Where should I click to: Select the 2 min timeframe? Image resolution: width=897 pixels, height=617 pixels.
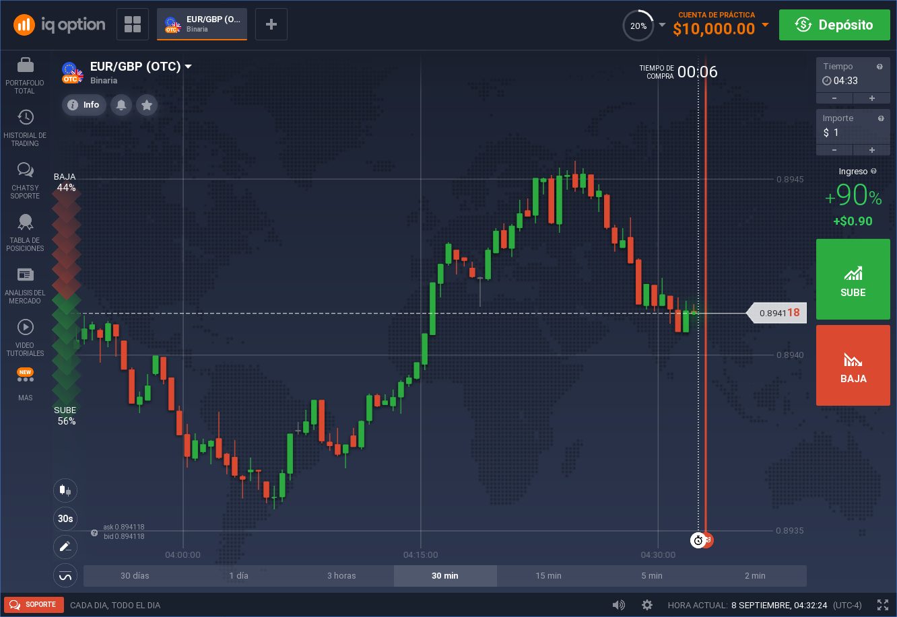pyautogui.click(x=755, y=576)
